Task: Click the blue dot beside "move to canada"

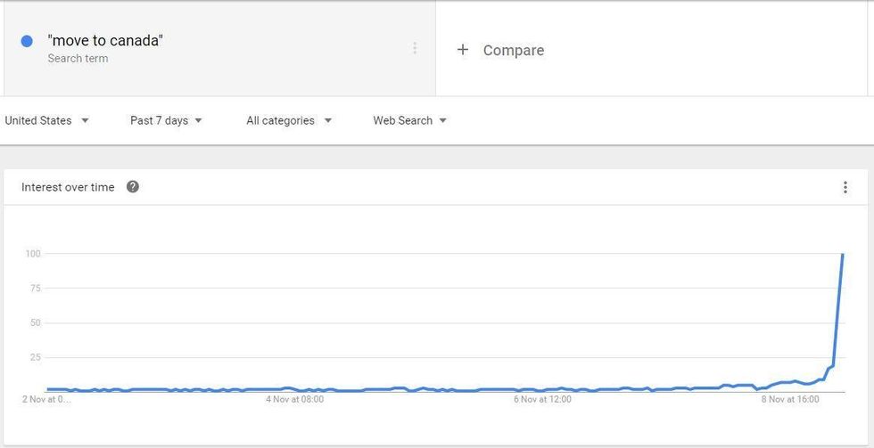Action: pyautogui.click(x=27, y=41)
